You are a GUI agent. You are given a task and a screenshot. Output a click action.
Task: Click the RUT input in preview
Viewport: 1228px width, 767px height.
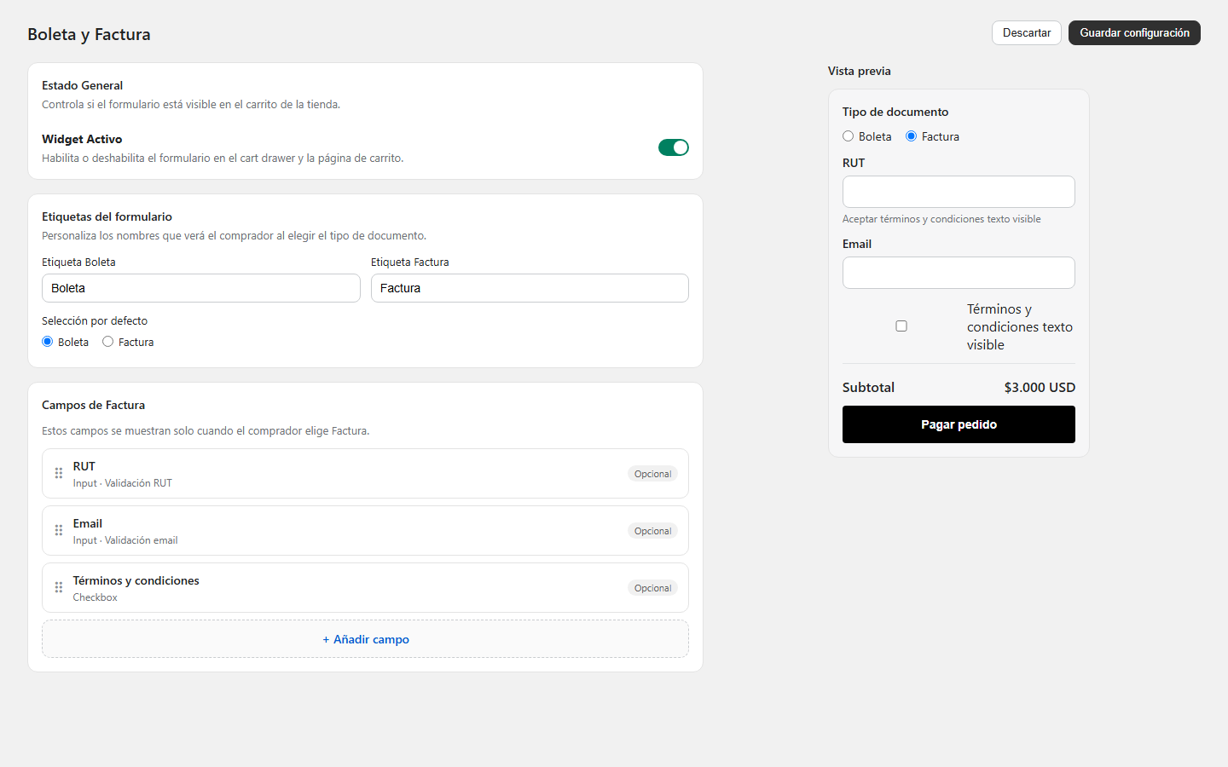click(959, 192)
